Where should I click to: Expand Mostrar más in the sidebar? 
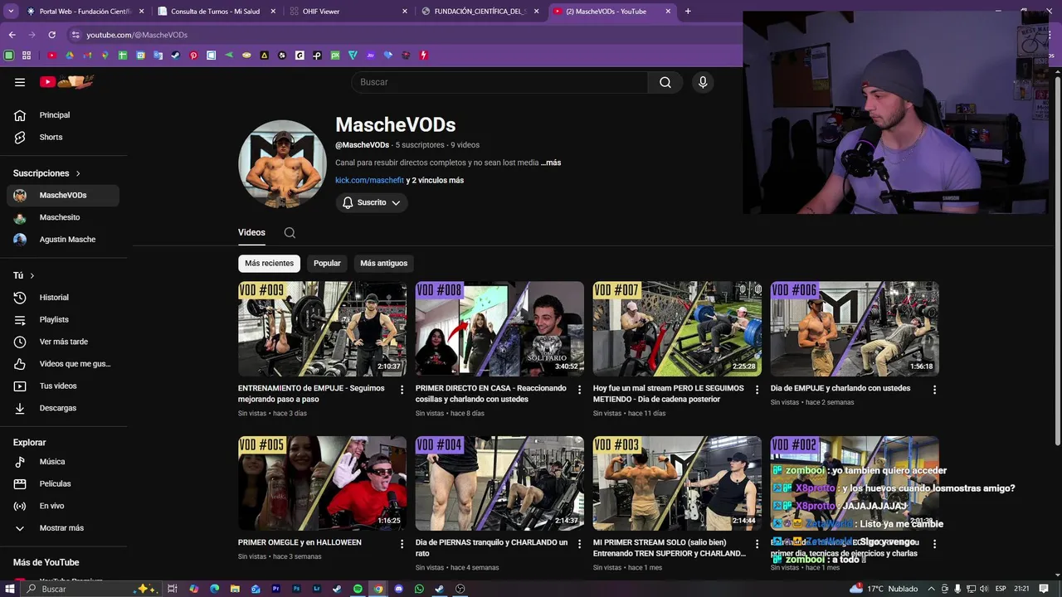tap(63, 528)
